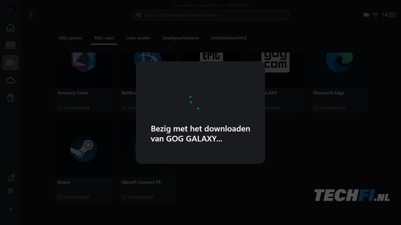Open the Armoury Crate app tile
This screenshot has width=401, height=225.
pyautogui.click(x=83, y=83)
